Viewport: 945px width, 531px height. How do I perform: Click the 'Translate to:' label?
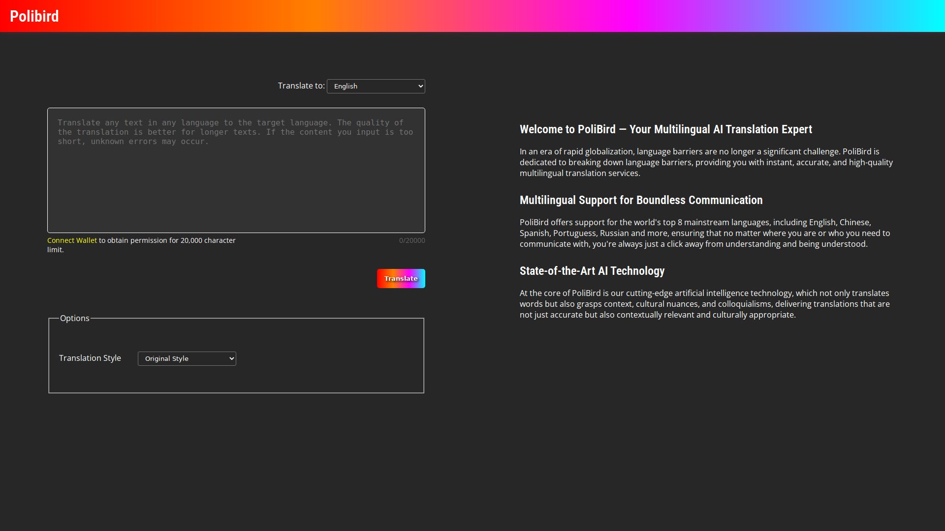coord(301,86)
